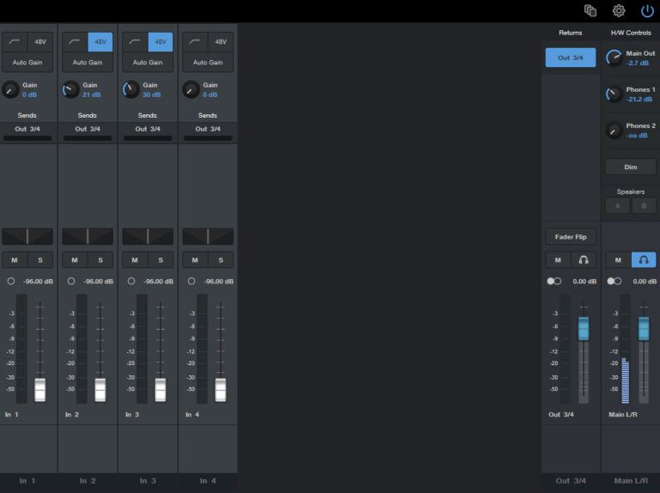Image resolution: width=660 pixels, height=493 pixels.
Task: Disable headphone cue on Main L/R channel
Action: point(644,260)
